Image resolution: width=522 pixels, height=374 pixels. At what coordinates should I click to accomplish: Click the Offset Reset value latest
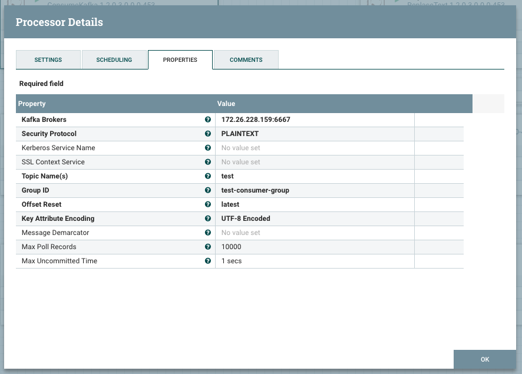[x=230, y=204]
